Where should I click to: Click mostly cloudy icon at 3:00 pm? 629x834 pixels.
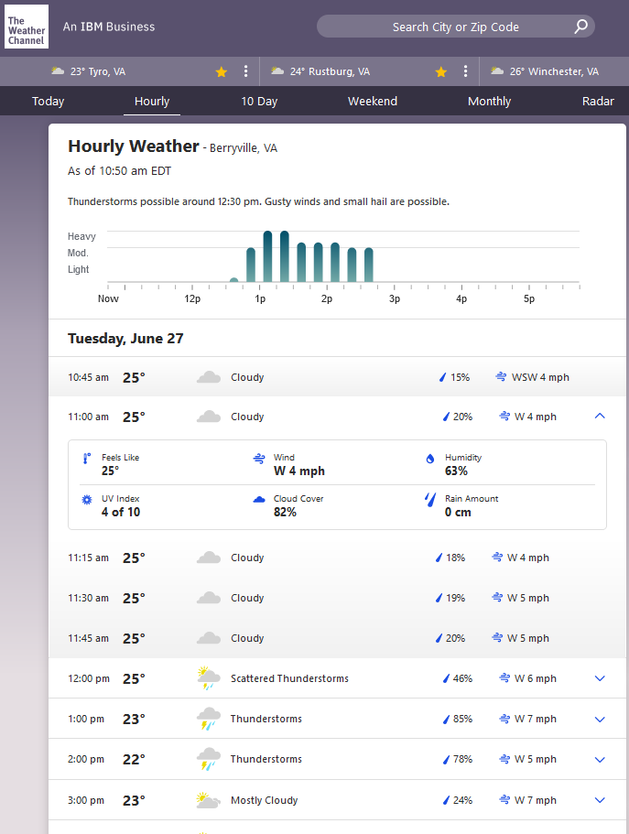[208, 800]
